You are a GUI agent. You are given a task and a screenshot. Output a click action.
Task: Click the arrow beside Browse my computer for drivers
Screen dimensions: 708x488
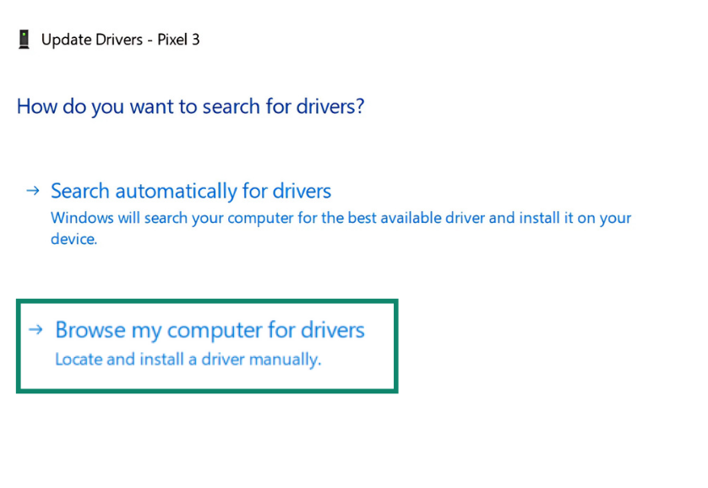35,330
